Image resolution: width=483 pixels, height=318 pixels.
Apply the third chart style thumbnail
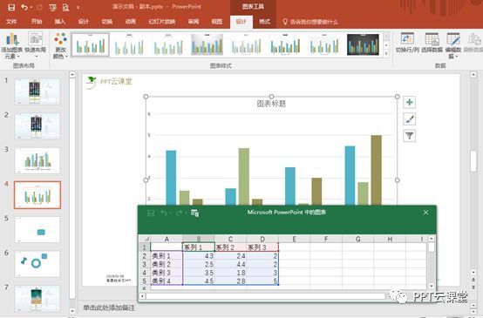(x=168, y=45)
